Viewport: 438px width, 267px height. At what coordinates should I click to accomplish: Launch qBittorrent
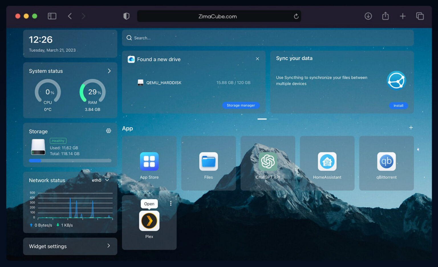pyautogui.click(x=386, y=161)
